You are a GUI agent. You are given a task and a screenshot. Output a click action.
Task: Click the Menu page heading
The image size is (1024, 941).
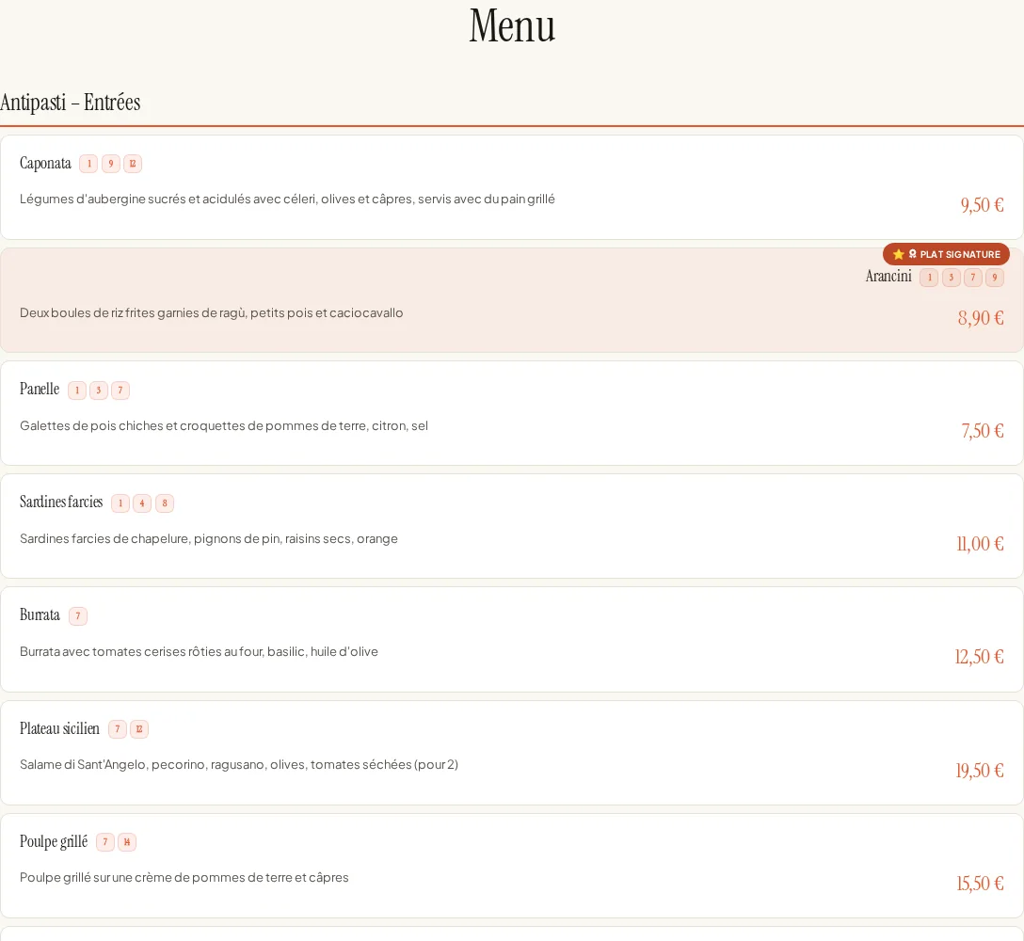pos(512,26)
